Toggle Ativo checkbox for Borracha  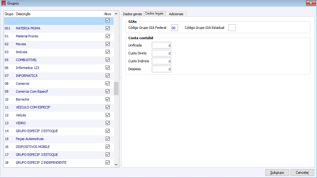point(107,99)
